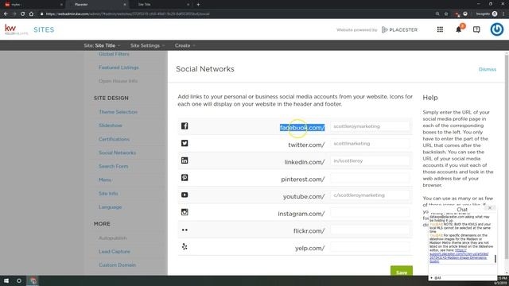Screen dimensions: 509x286
Task: Click the browser address bar URL
Action: [x=127, y=14]
